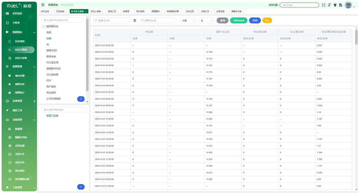
Task: Open the font size adjustment icon
Action: pos(329,5)
